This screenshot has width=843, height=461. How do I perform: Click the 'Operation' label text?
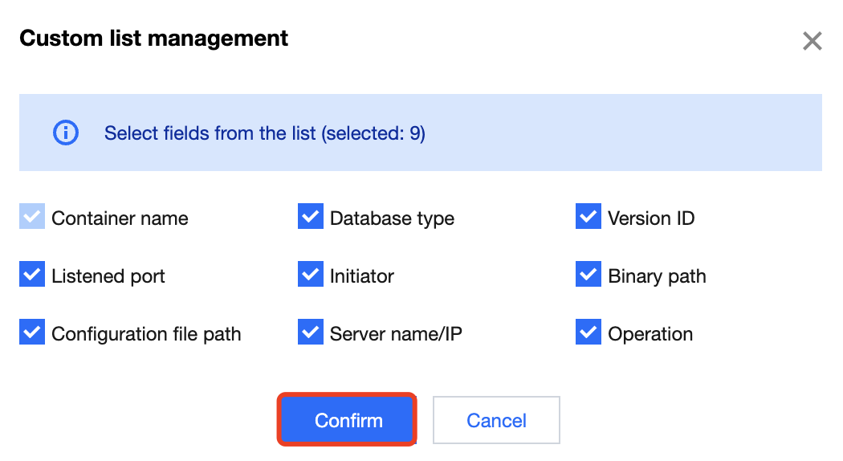click(650, 334)
